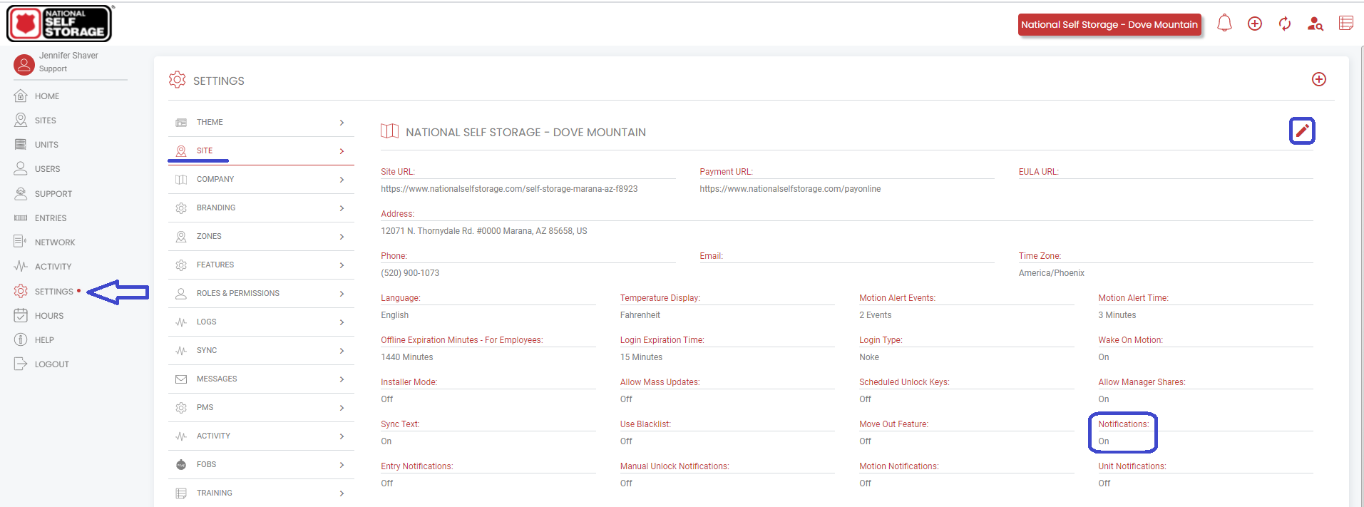
Task: Click the Users person icon
Action: point(21,168)
